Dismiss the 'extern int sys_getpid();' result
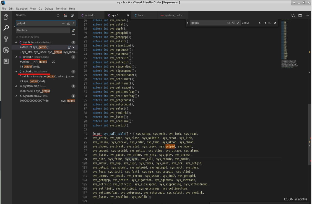The height and width of the screenshot is (204, 312). 73,47
